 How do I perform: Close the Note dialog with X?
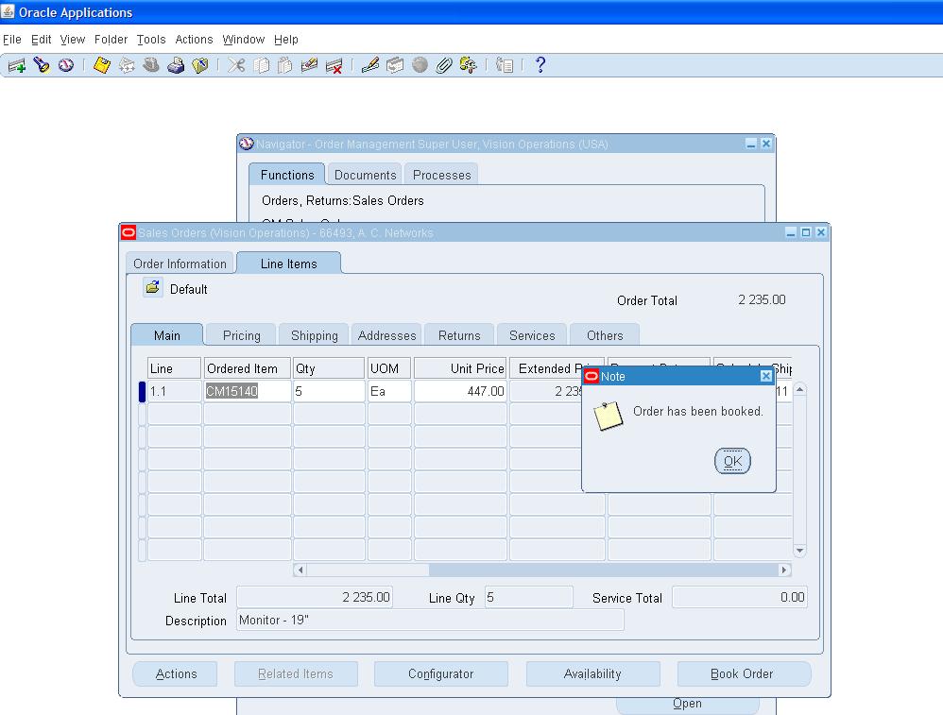pyautogui.click(x=765, y=376)
